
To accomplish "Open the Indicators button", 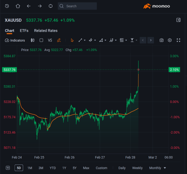I will pyautogui.click(x=15, y=40).
